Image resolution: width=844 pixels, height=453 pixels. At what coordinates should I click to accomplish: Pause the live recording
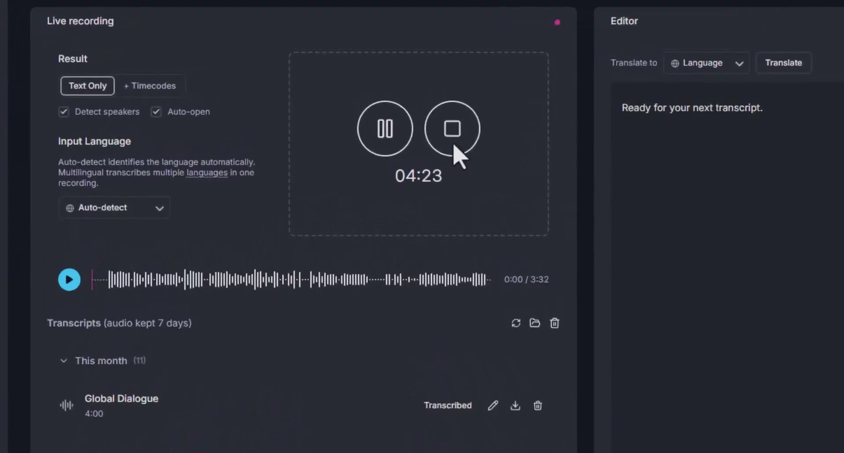[385, 129]
